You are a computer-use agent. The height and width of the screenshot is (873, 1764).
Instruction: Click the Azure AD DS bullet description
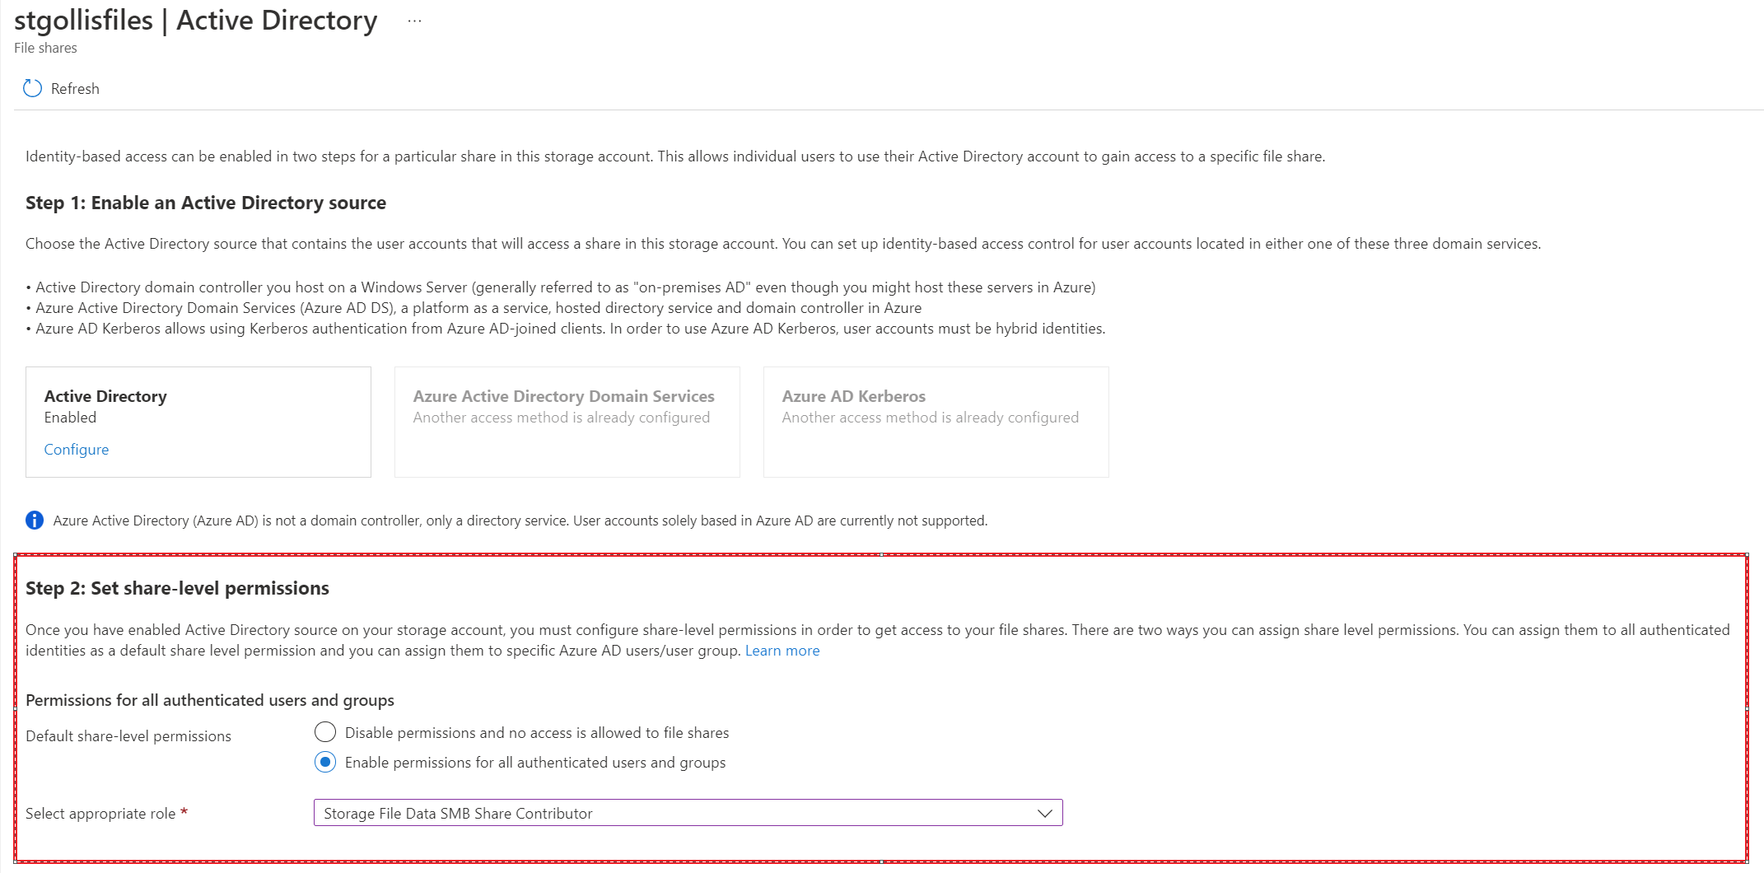[x=474, y=308]
